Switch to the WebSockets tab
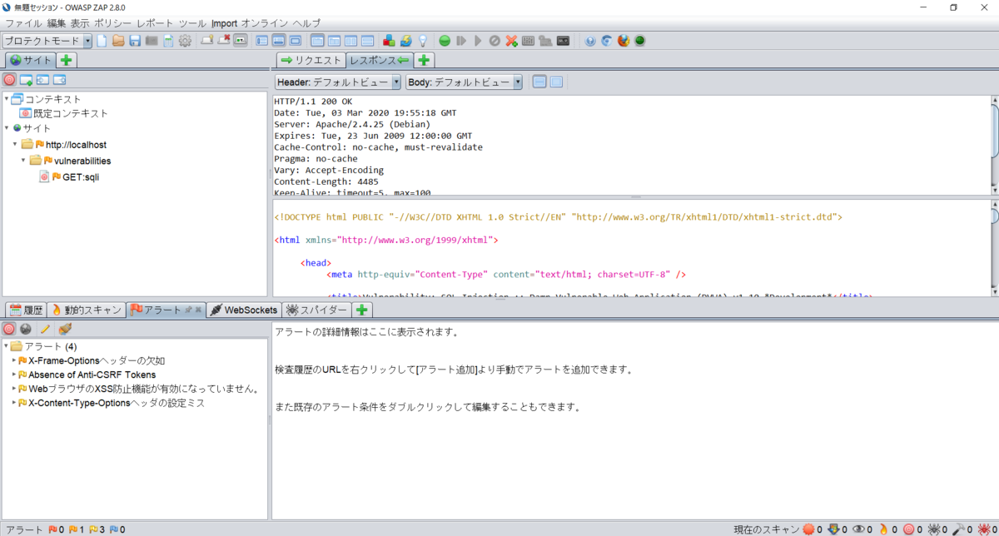The height and width of the screenshot is (536, 999). click(x=244, y=310)
